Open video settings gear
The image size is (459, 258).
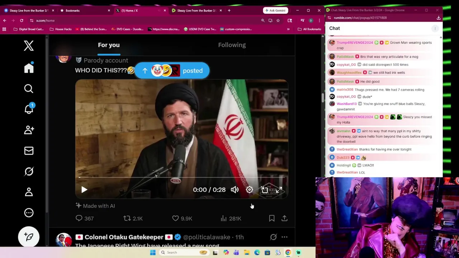point(250,190)
